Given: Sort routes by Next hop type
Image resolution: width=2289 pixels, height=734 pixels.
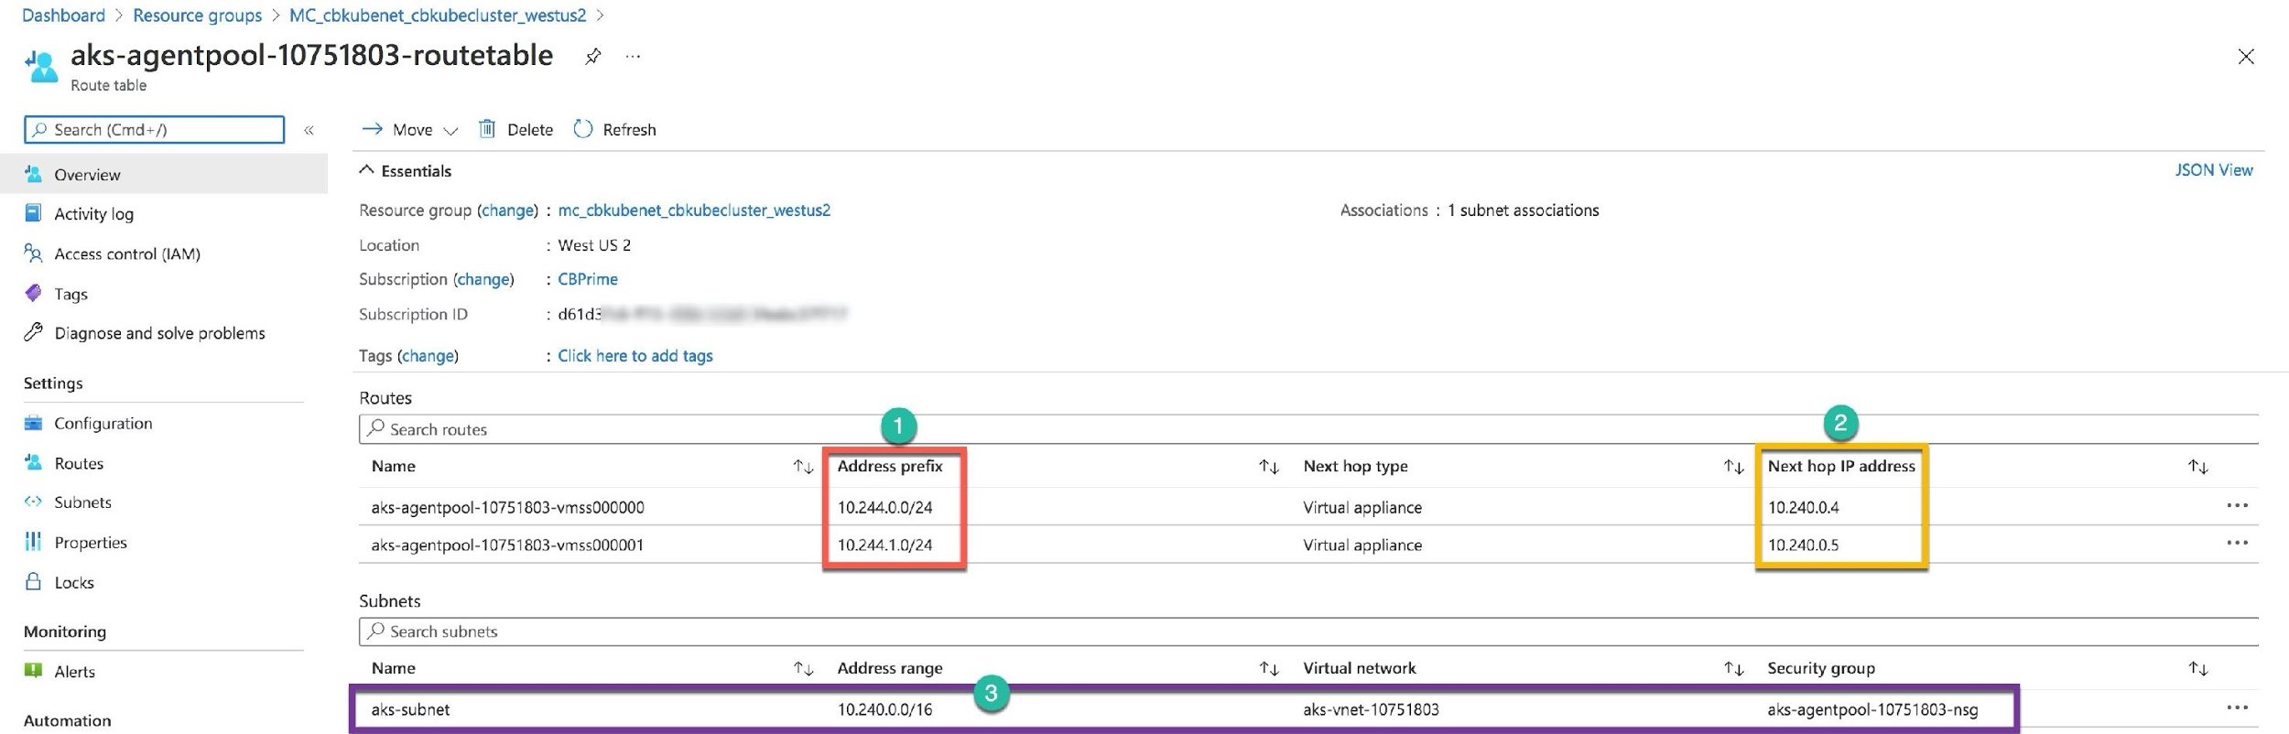Looking at the screenshot, I should click(1733, 467).
